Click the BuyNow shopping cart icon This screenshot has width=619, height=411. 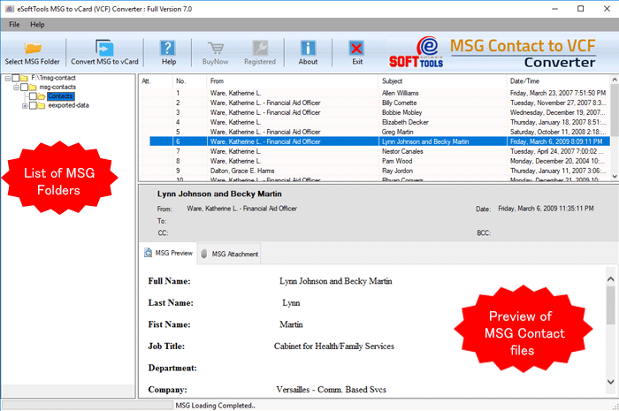pos(216,48)
